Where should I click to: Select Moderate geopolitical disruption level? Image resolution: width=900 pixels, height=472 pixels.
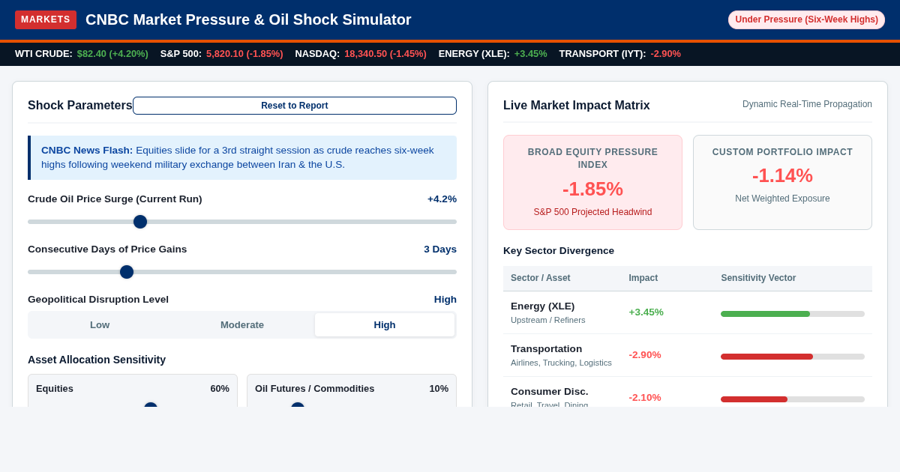point(242,324)
